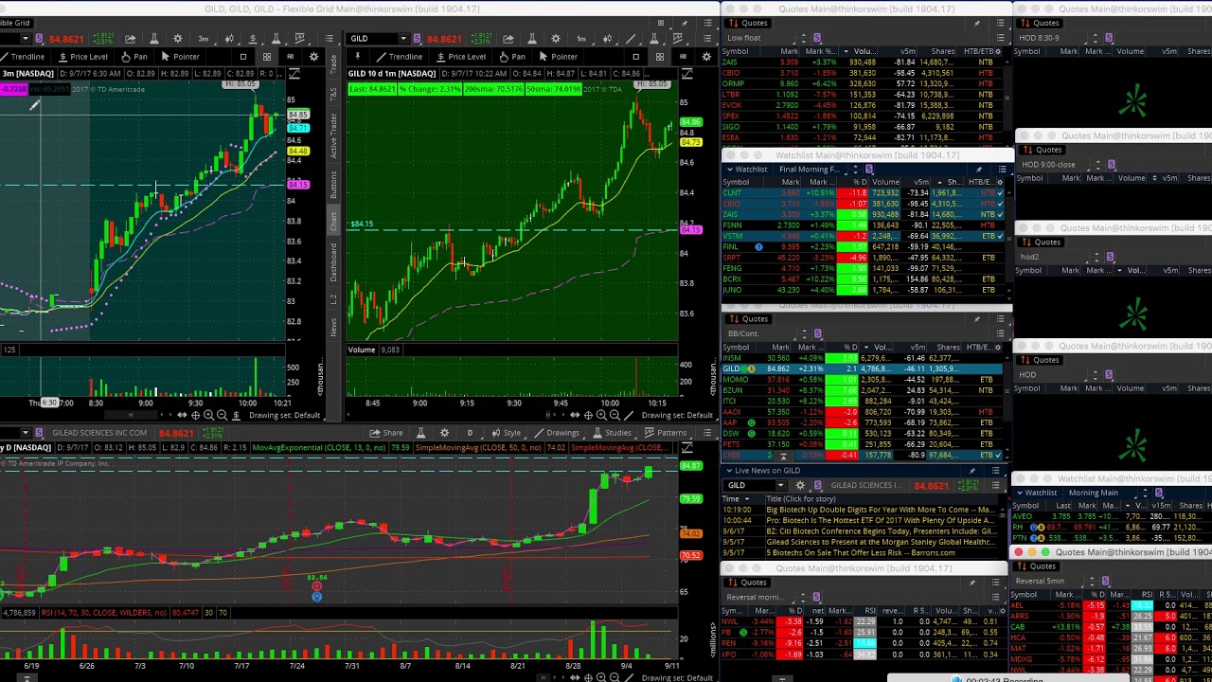Select JUNO row in Final Morning watchlist
The width and height of the screenshot is (1212, 682).
click(862, 290)
